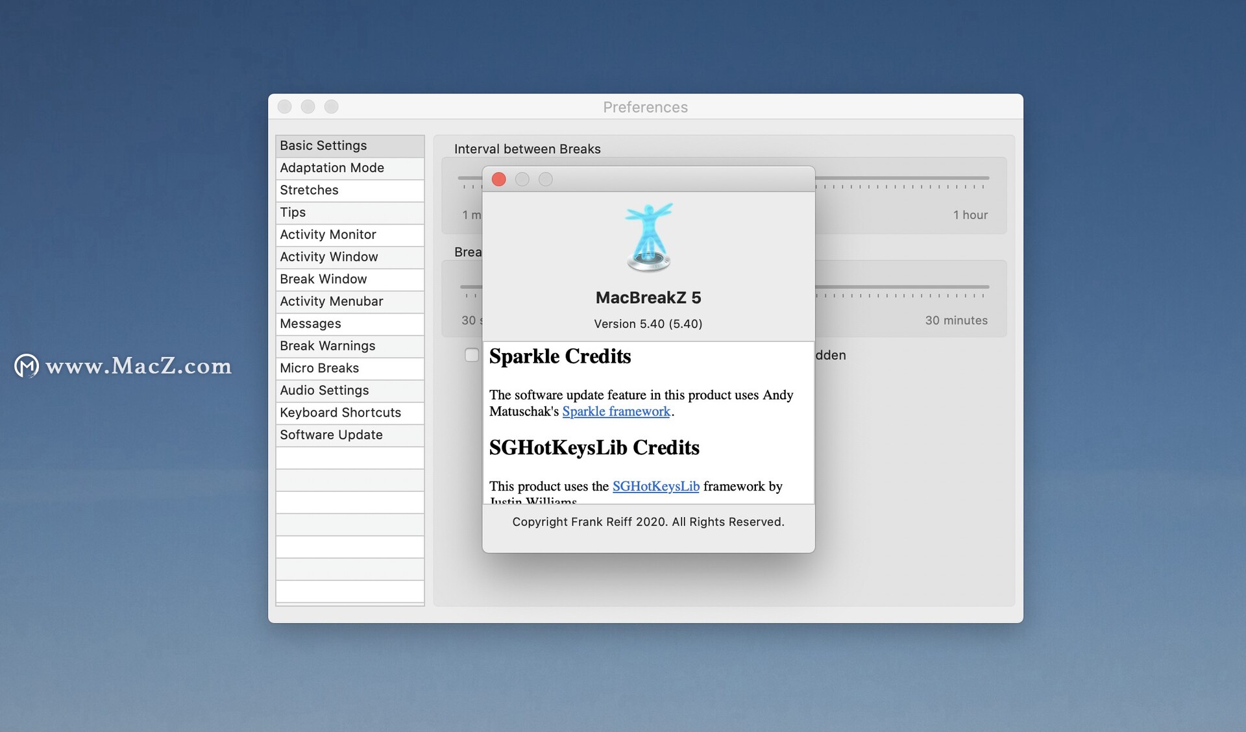This screenshot has height=732, width=1246.
Task: Click the 30 minutes slider label
Action: (956, 321)
